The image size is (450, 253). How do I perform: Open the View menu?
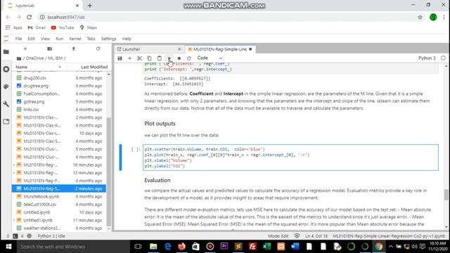[45, 39]
